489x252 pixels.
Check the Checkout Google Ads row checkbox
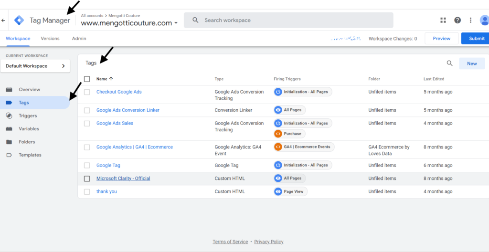point(87,92)
